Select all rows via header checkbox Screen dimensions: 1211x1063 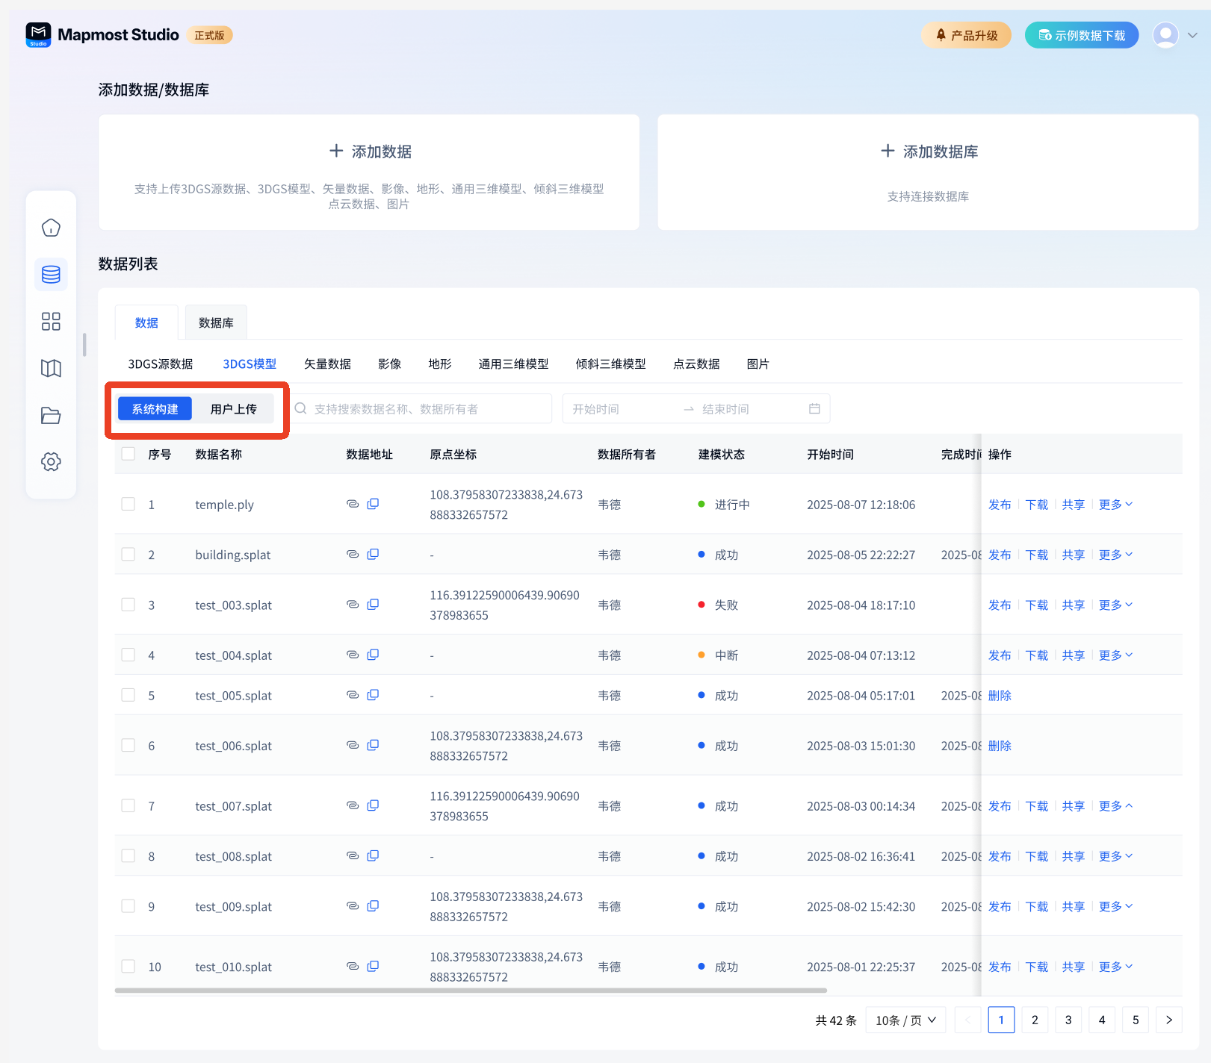tap(128, 454)
